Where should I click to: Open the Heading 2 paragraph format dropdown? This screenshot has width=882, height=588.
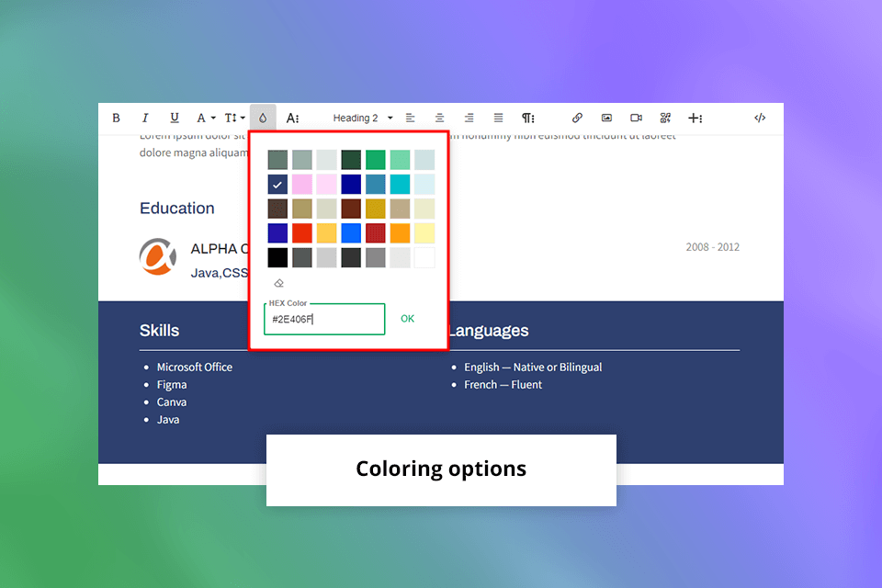tap(363, 119)
